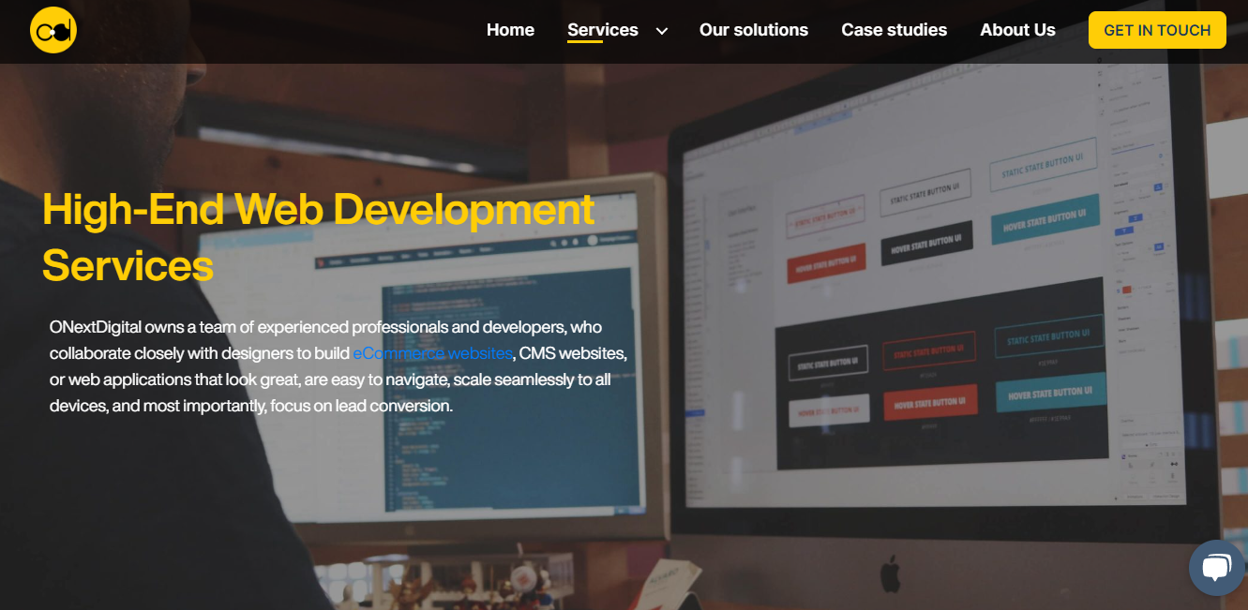Click the High-End Web Development heading
Viewport: 1248px width, 610px height.
click(x=318, y=209)
